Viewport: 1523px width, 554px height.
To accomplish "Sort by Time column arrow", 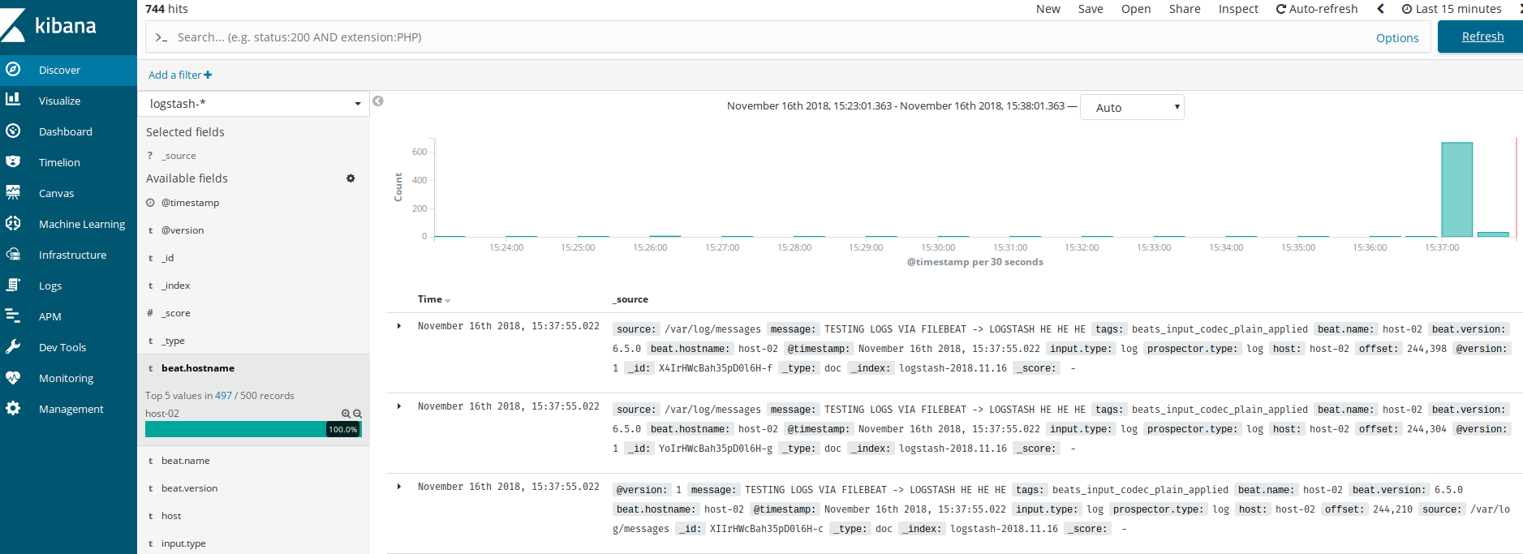I will 448,301.
